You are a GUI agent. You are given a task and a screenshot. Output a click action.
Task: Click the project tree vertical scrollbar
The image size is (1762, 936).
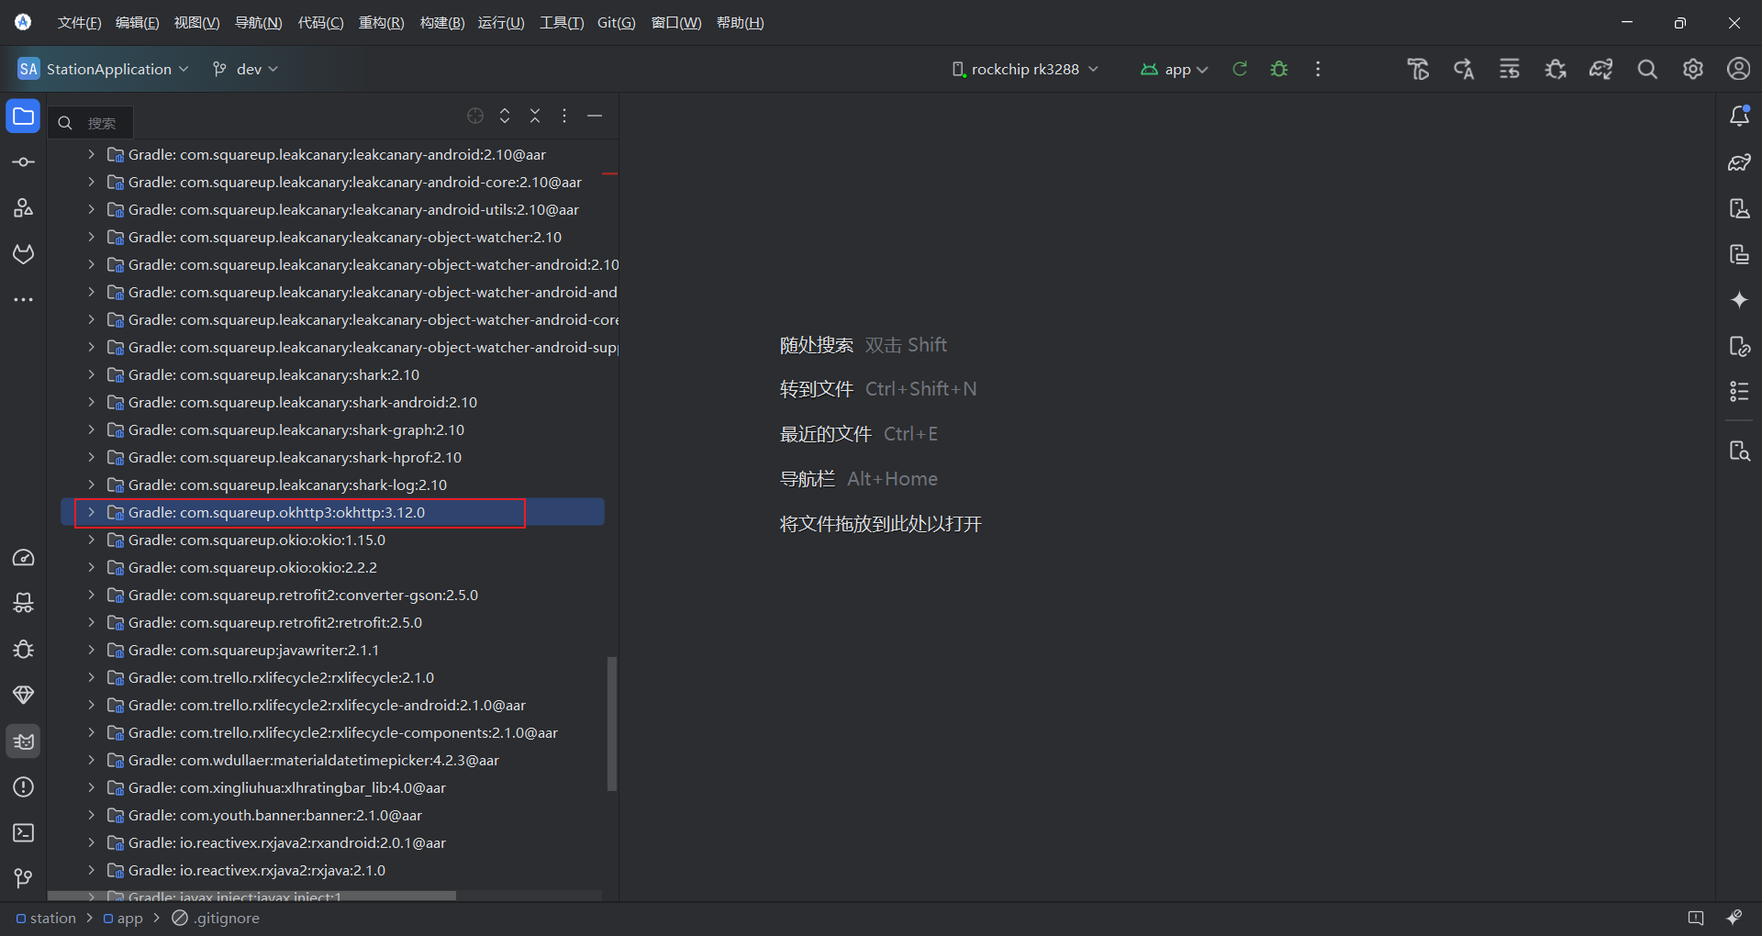[x=612, y=723]
